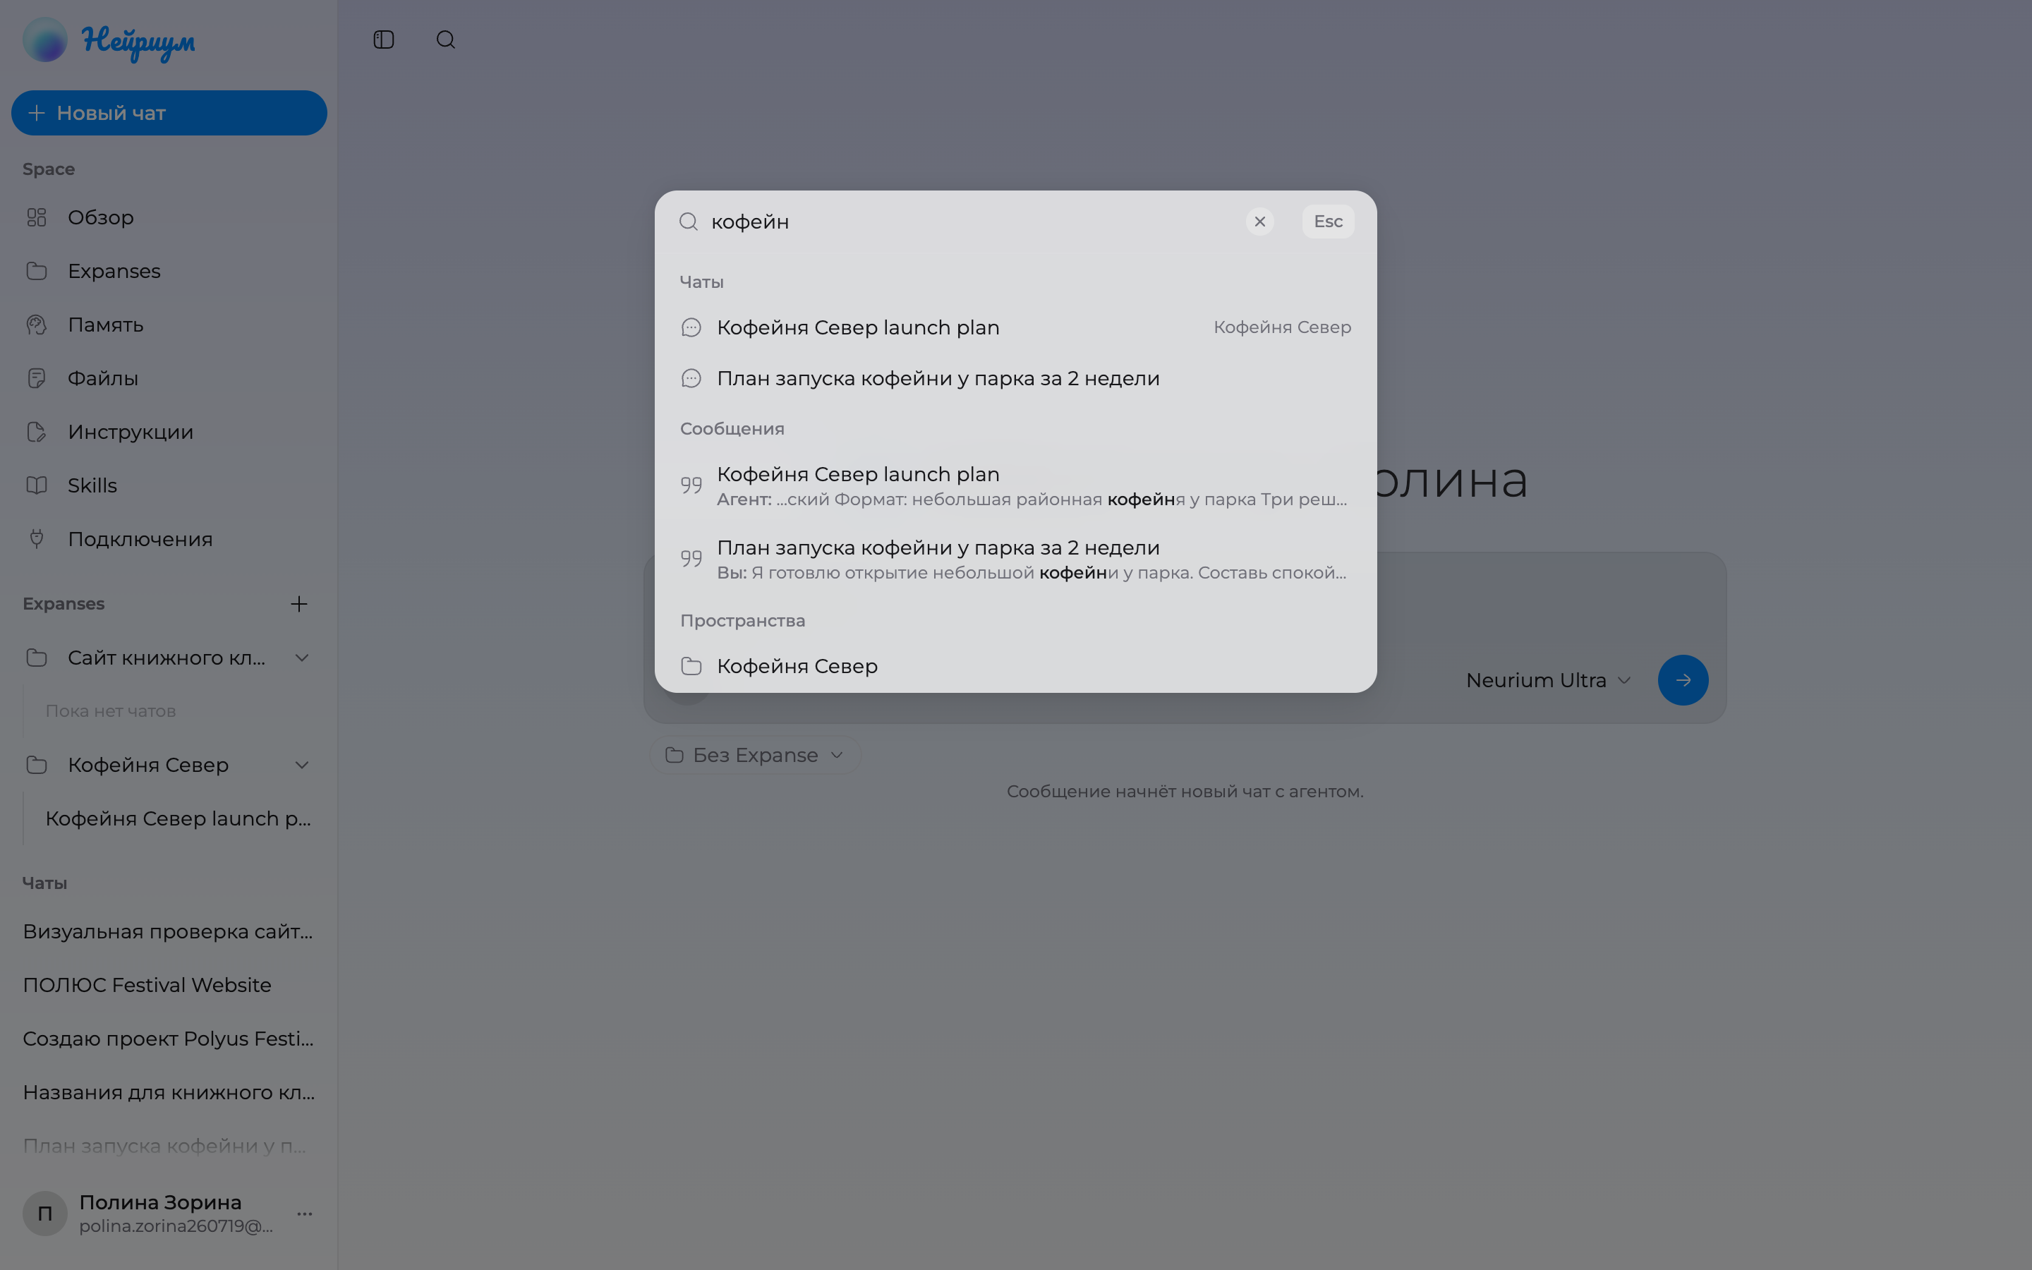Open Skills in the sidebar
This screenshot has width=2032, height=1270.
169,485
